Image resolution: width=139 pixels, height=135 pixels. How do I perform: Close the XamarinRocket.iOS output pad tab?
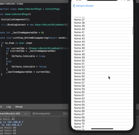[28, 113]
